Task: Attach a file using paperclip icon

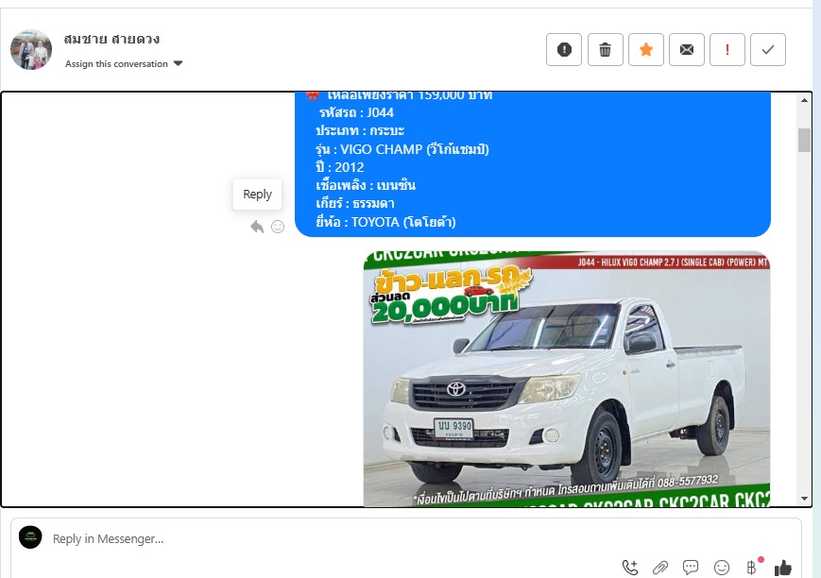Action: (x=660, y=567)
